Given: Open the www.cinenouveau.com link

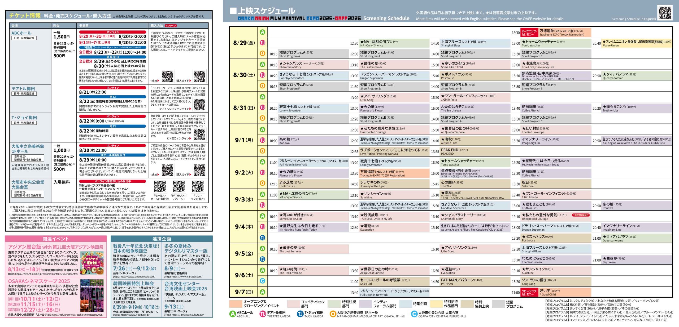Looking at the screenshot, I should click(x=138, y=277).
